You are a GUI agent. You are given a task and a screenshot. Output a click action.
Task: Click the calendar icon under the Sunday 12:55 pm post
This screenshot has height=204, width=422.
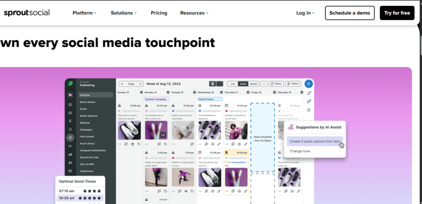click(132, 144)
